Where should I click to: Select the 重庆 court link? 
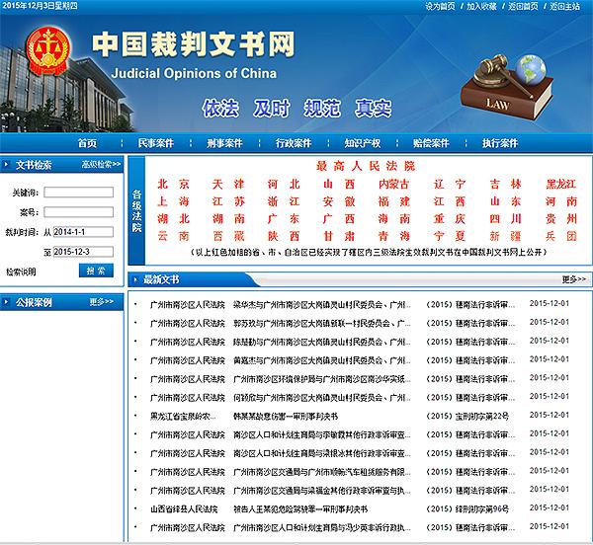tap(450, 219)
